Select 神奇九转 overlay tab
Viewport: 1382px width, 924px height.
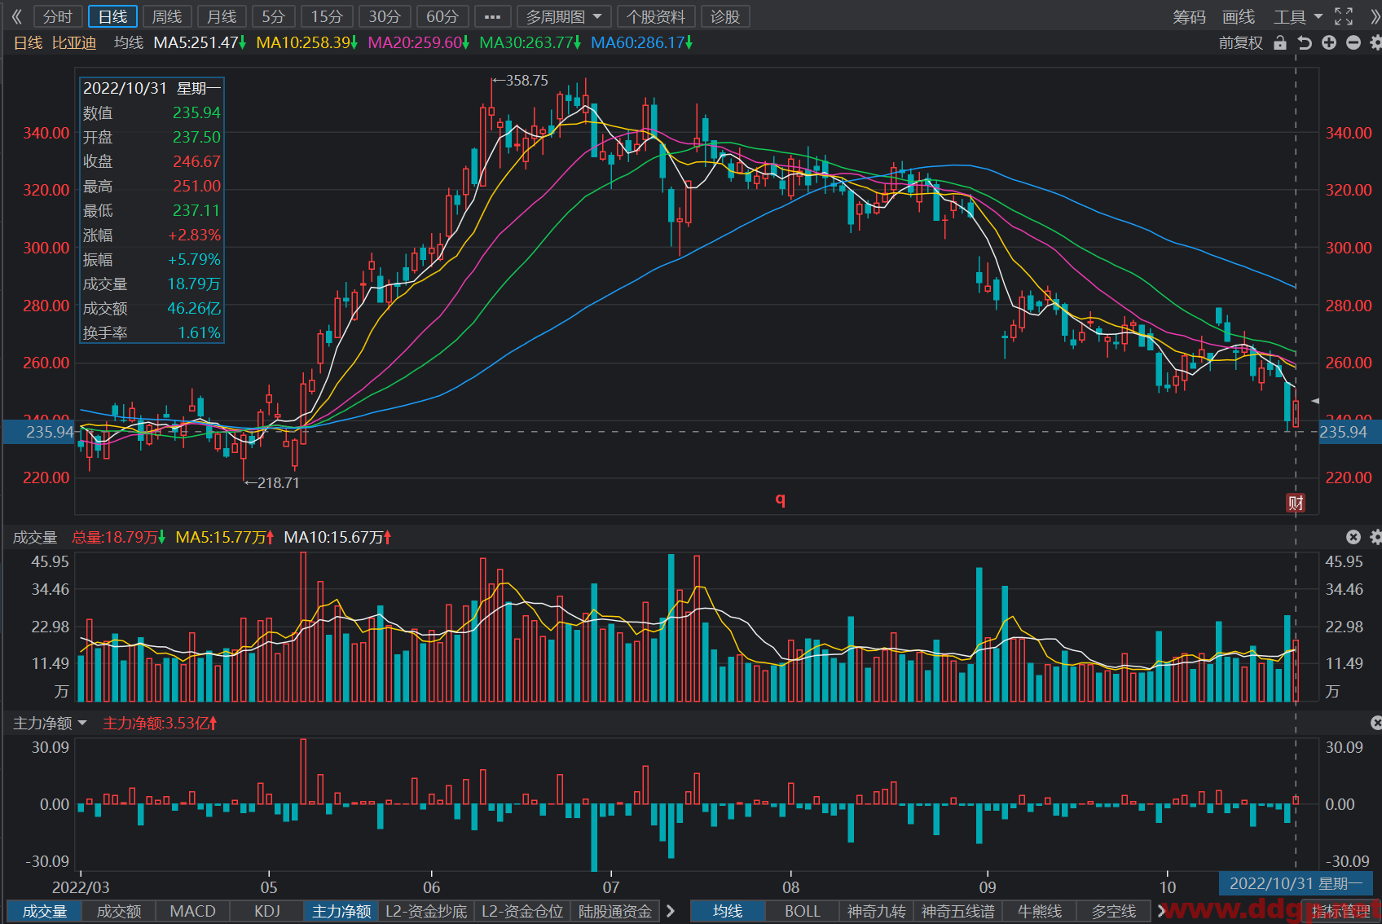877,911
